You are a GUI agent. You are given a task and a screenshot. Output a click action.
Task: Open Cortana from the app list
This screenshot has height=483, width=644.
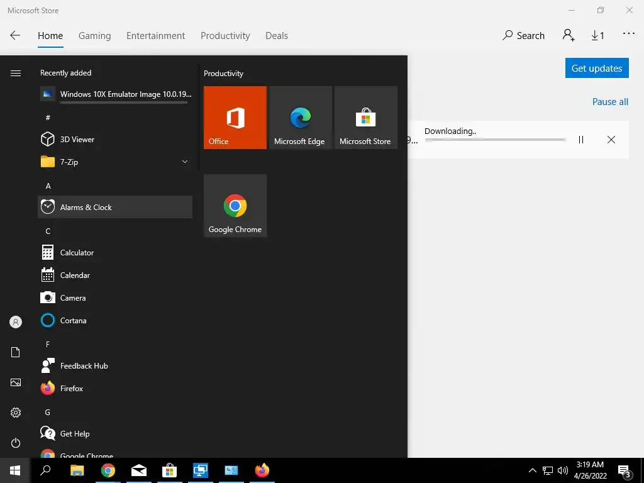tap(115, 320)
